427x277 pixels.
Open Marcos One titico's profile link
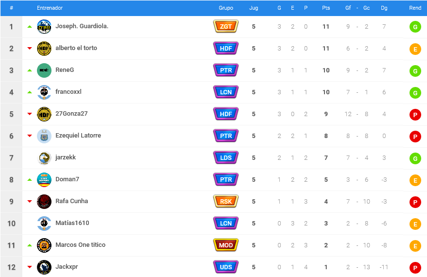click(x=80, y=244)
